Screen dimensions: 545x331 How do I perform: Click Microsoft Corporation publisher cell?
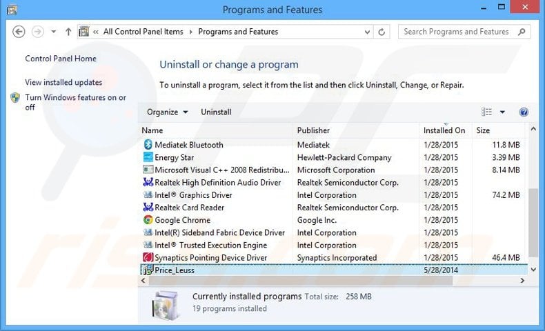pos(336,170)
